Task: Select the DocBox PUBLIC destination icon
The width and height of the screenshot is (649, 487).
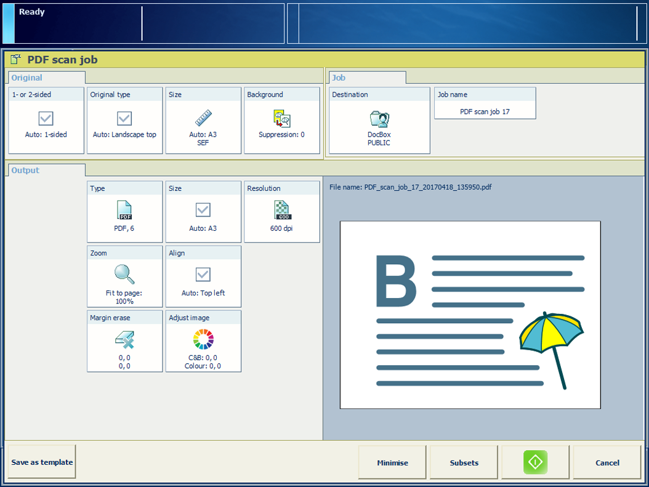Action: coord(379,119)
